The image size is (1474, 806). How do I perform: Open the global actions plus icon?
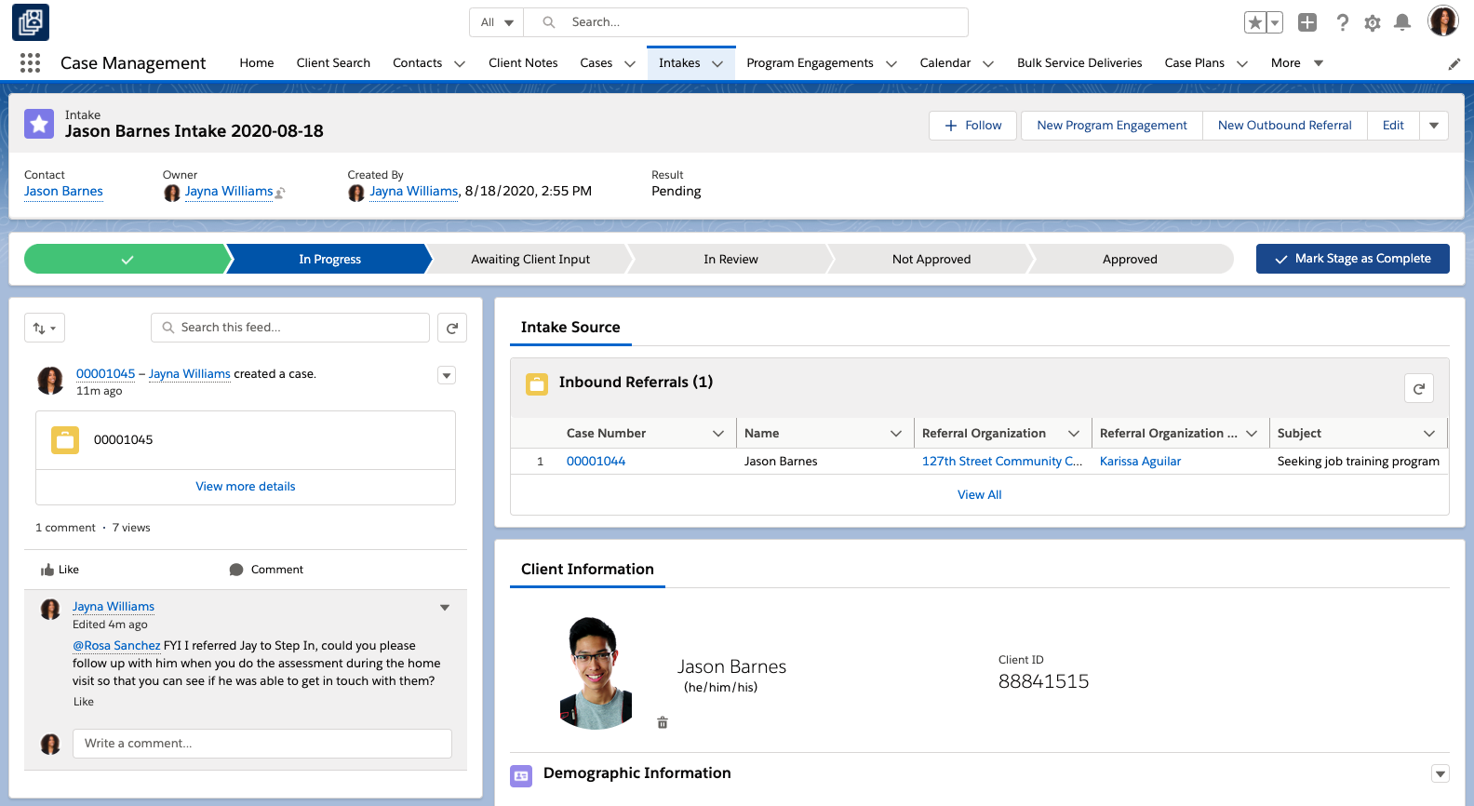tap(1307, 22)
